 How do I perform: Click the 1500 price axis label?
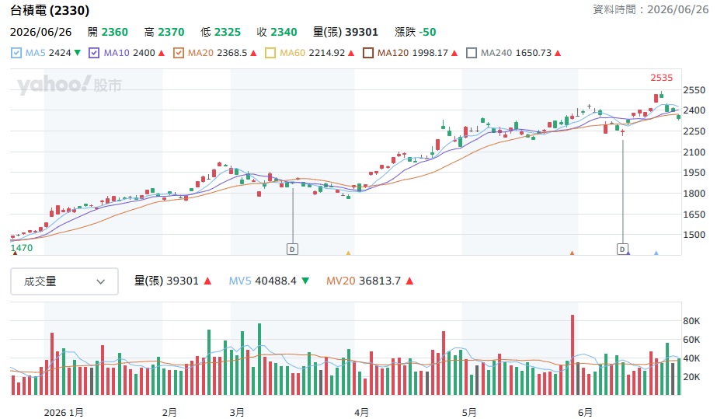tap(694, 235)
